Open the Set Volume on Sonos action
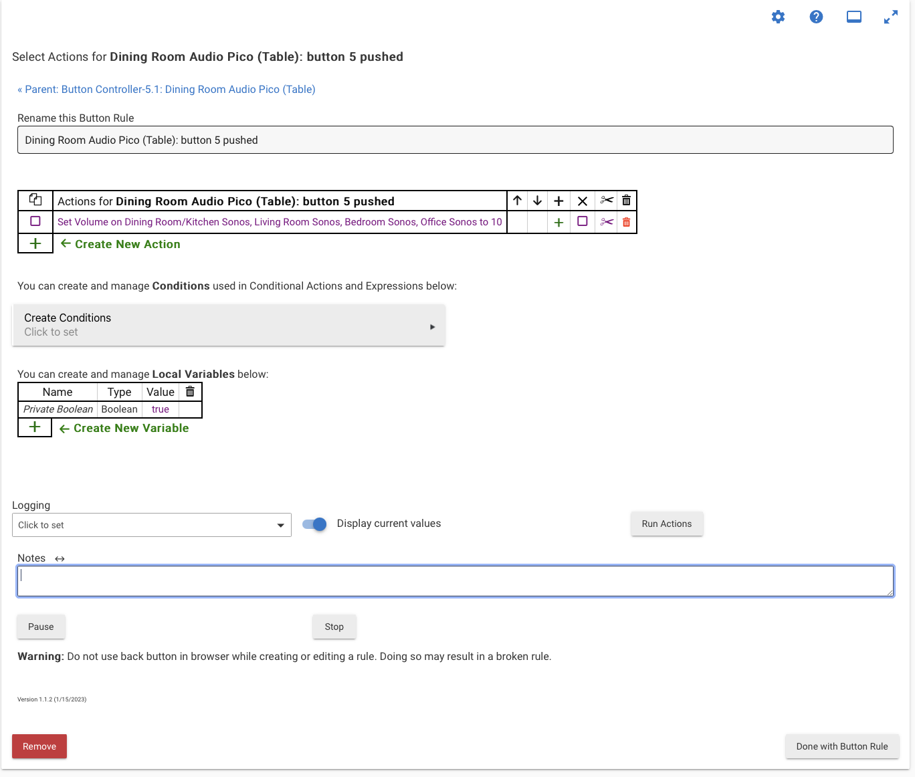915x777 pixels. click(280, 222)
